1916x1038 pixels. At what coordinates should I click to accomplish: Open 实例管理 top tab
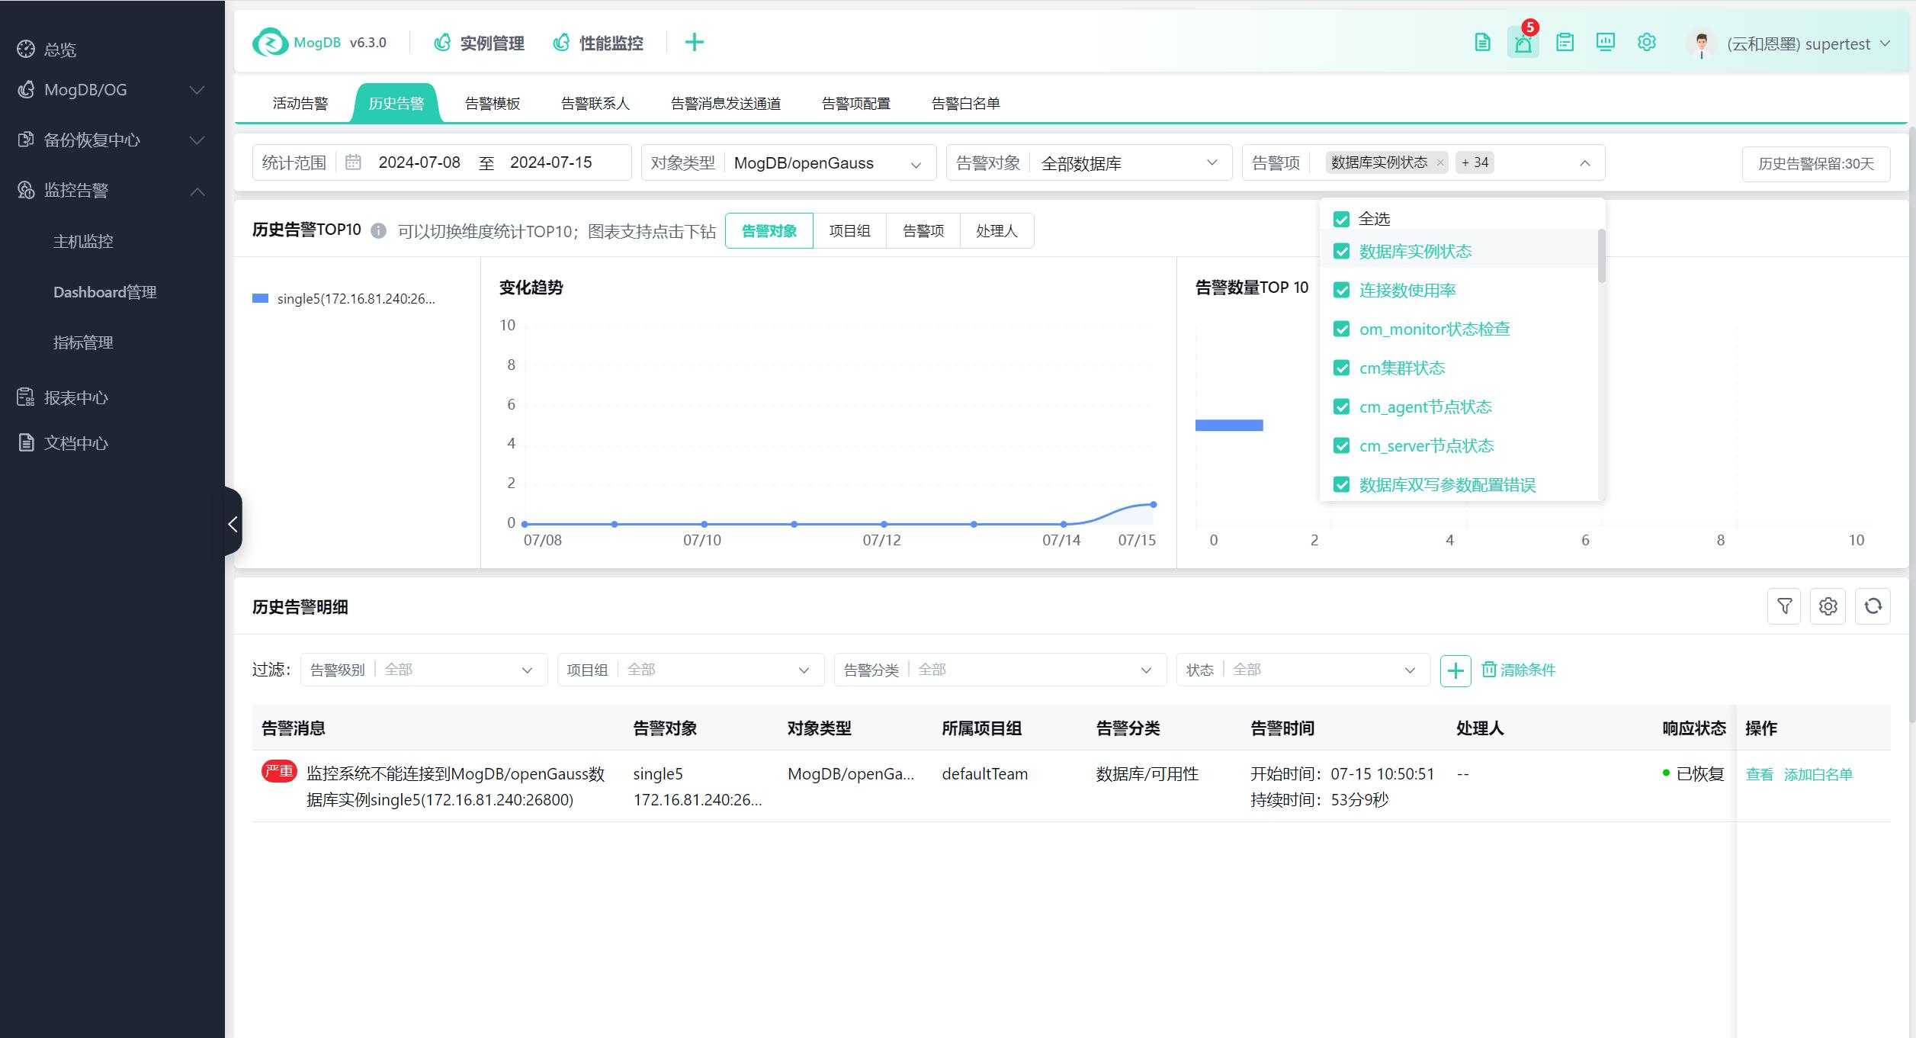(x=480, y=43)
